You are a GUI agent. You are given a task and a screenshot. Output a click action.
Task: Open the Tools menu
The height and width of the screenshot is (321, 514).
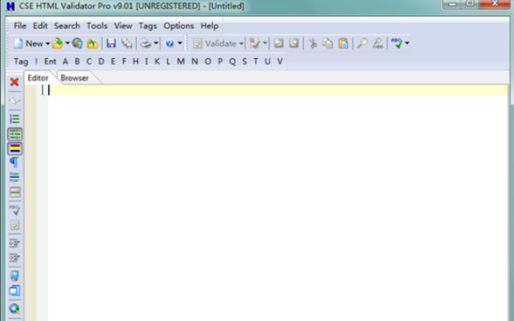[x=97, y=26]
